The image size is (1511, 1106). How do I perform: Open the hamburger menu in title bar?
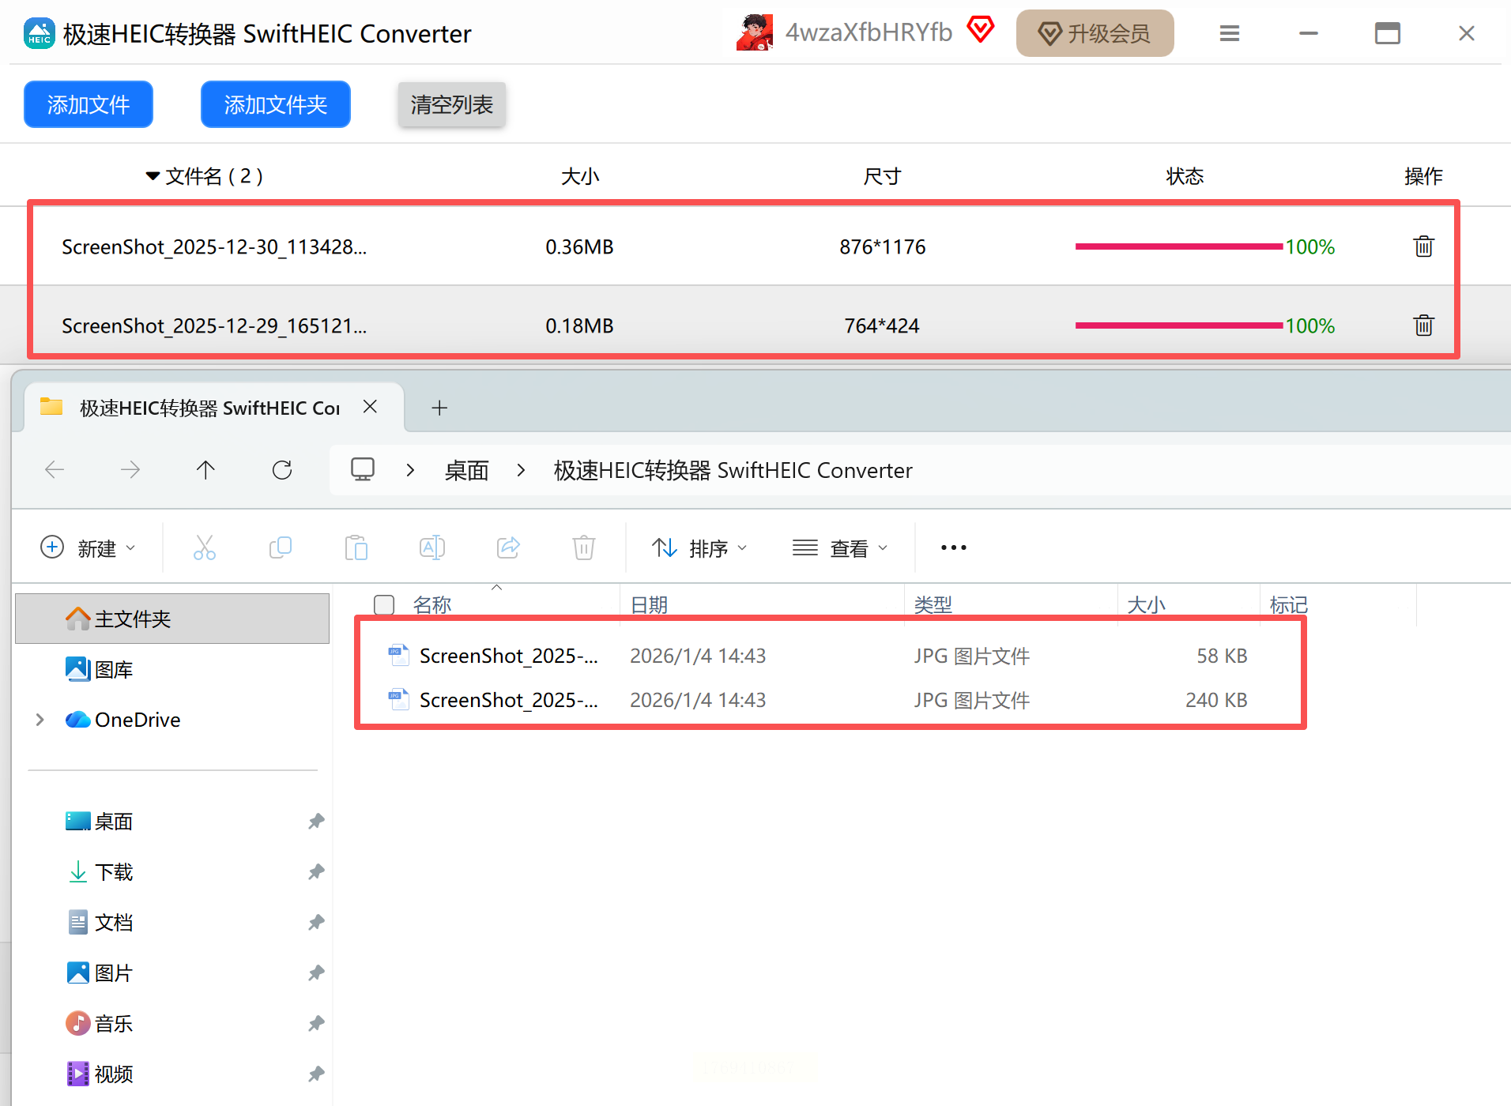(x=1229, y=33)
